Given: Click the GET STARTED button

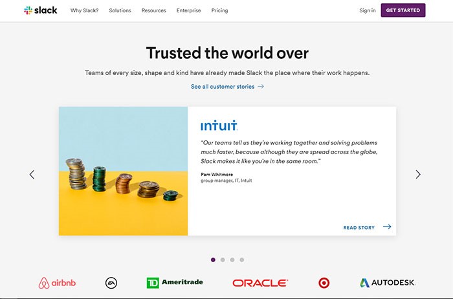Looking at the screenshot, I should (403, 10).
